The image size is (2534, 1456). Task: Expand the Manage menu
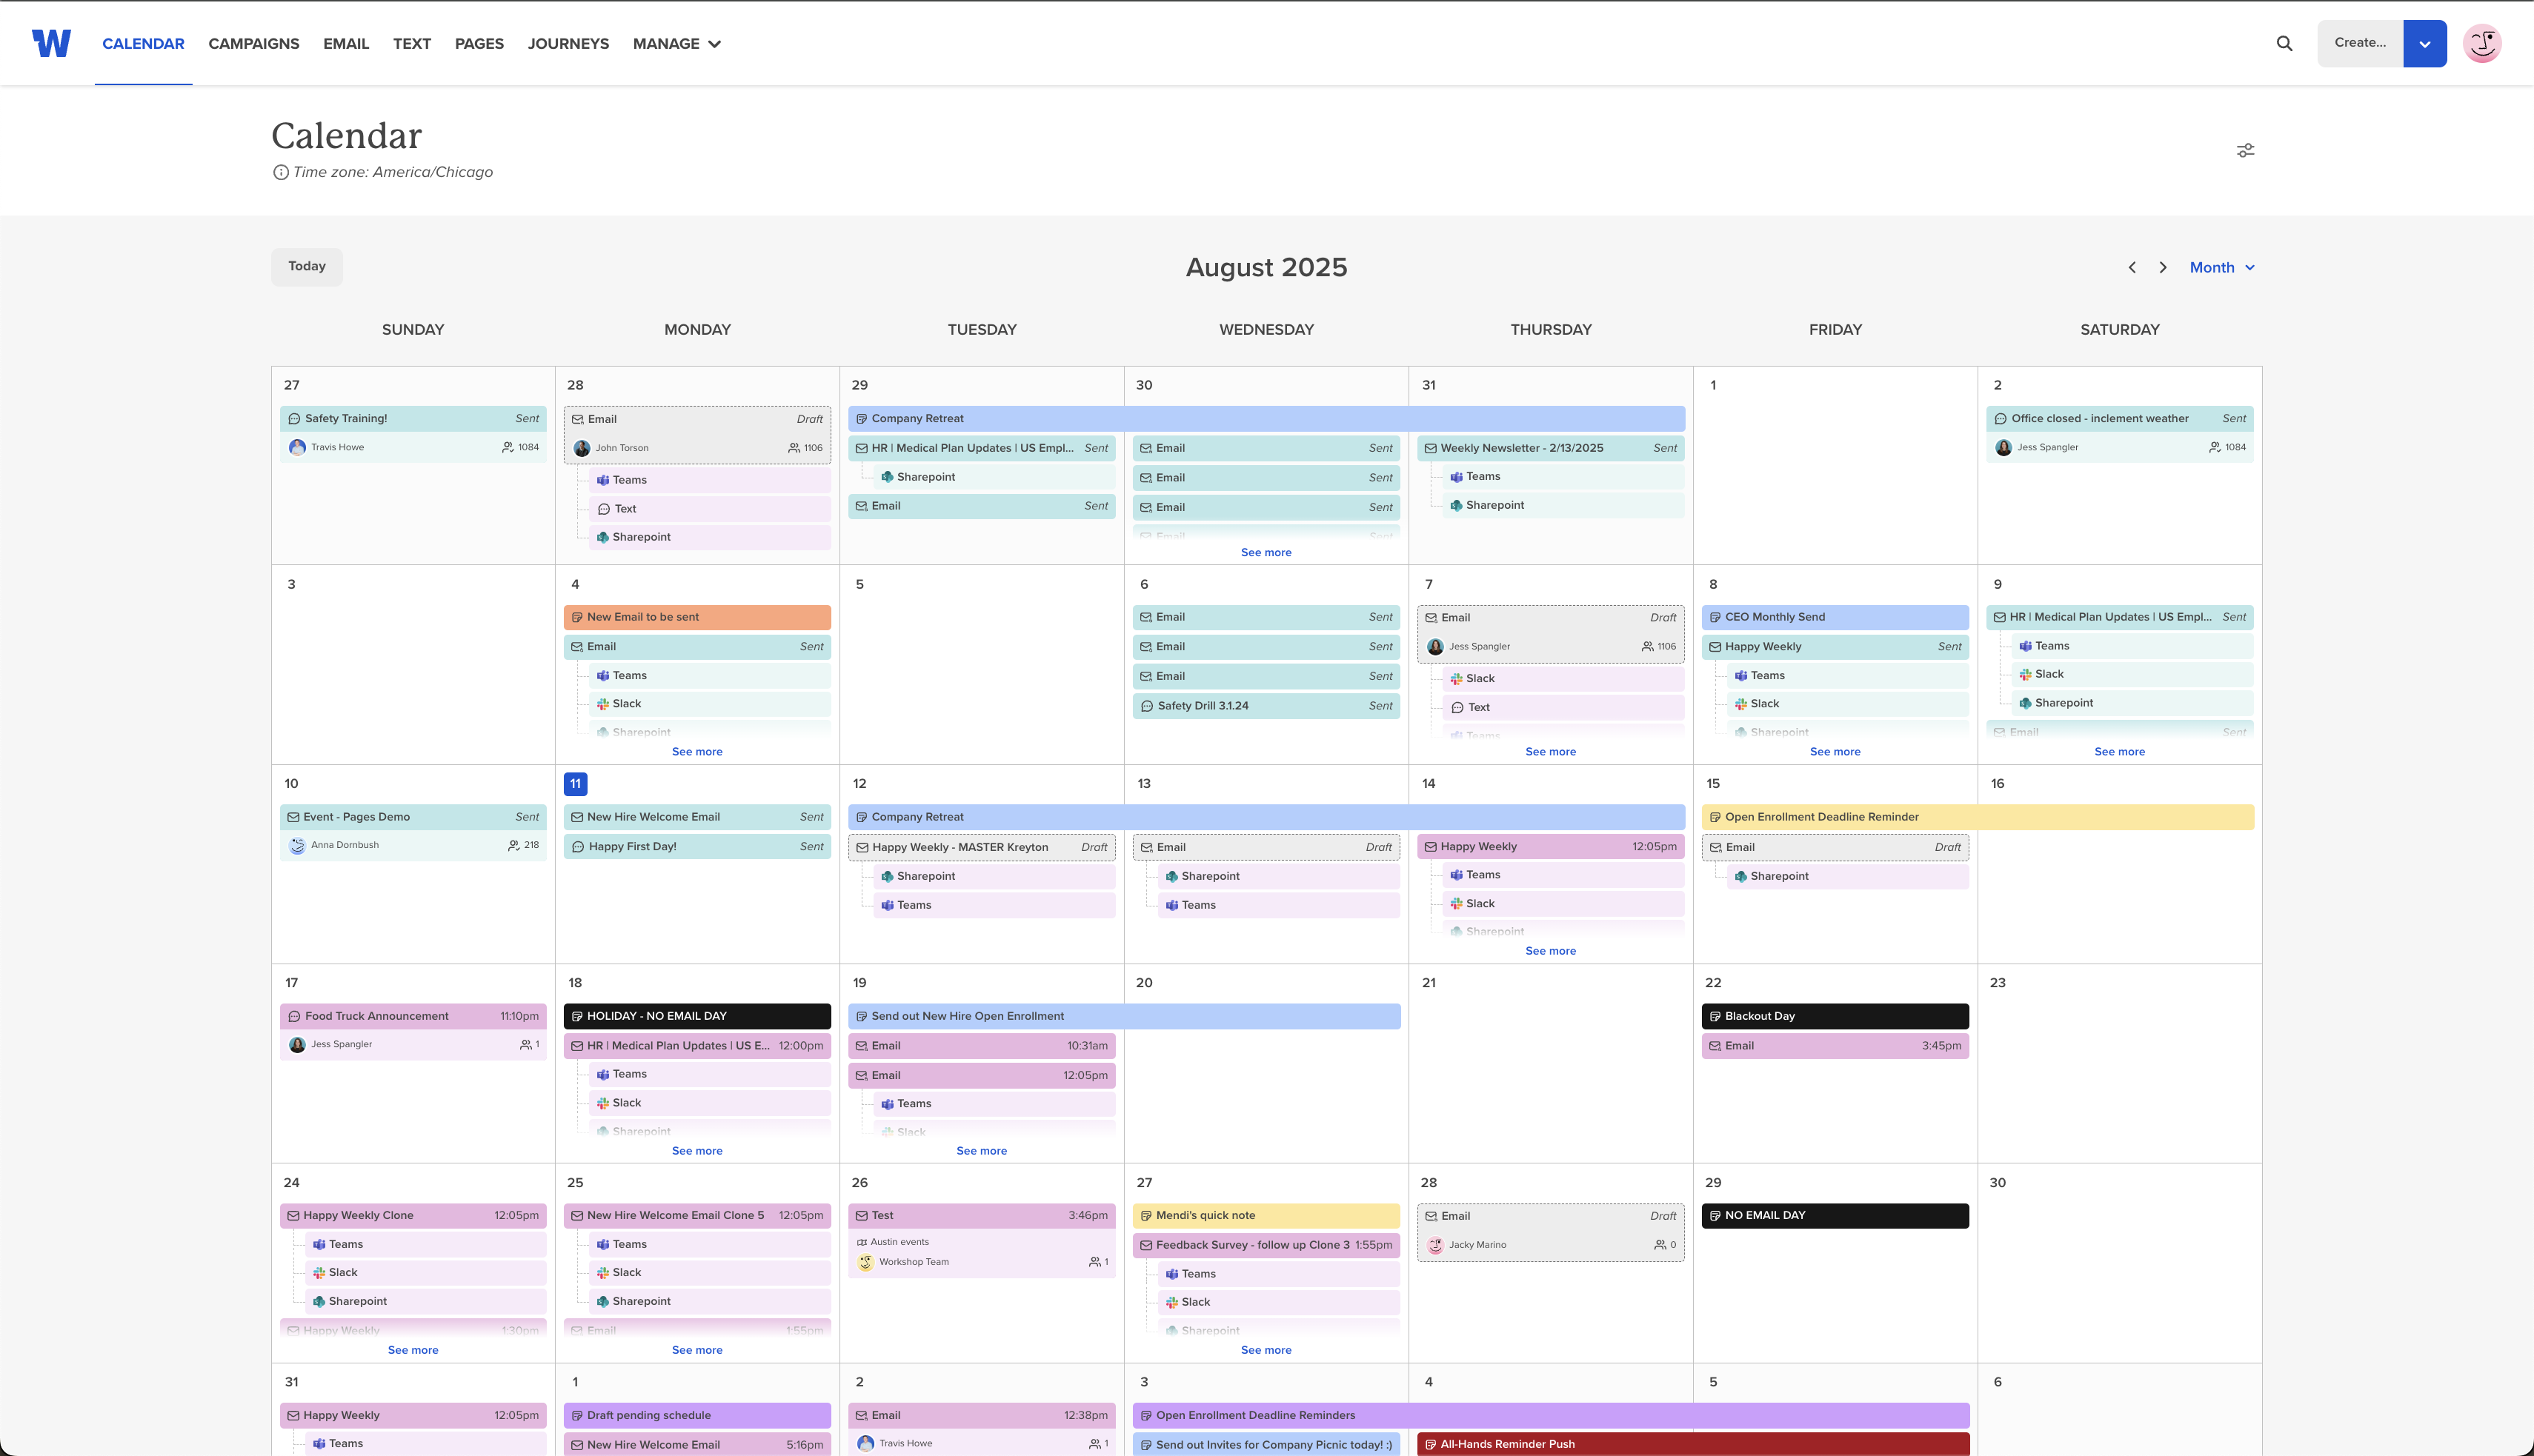coord(676,43)
